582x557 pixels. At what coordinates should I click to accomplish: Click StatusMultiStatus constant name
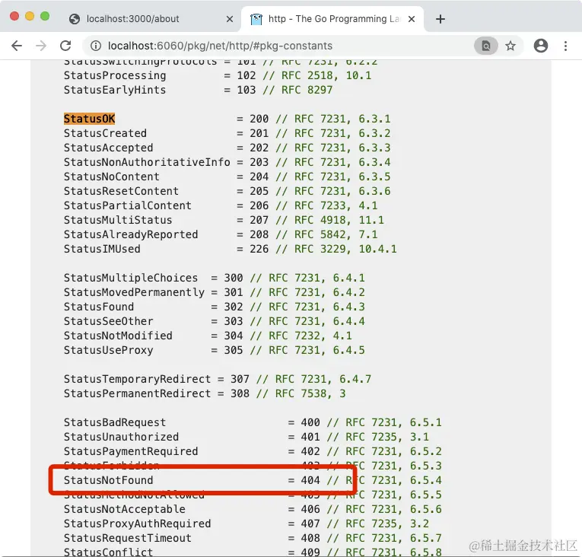(x=118, y=220)
